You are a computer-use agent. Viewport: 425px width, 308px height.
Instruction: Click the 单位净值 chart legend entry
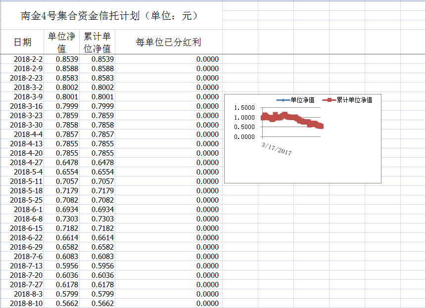(x=295, y=100)
